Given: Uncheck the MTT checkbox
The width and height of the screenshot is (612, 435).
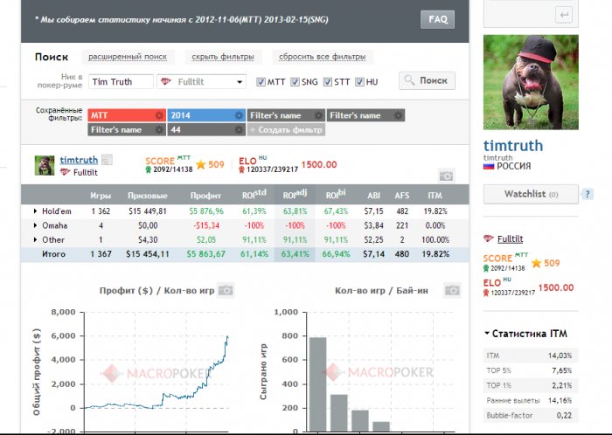Looking at the screenshot, I should (x=261, y=82).
